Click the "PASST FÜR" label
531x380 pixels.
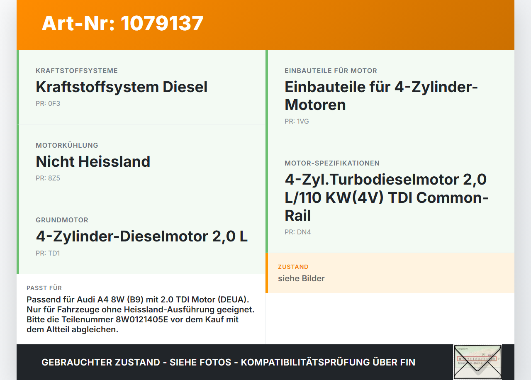(x=44, y=288)
